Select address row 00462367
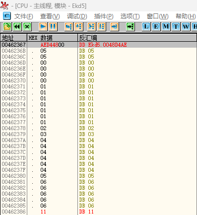This screenshot has height=215, width=197. point(98,45)
